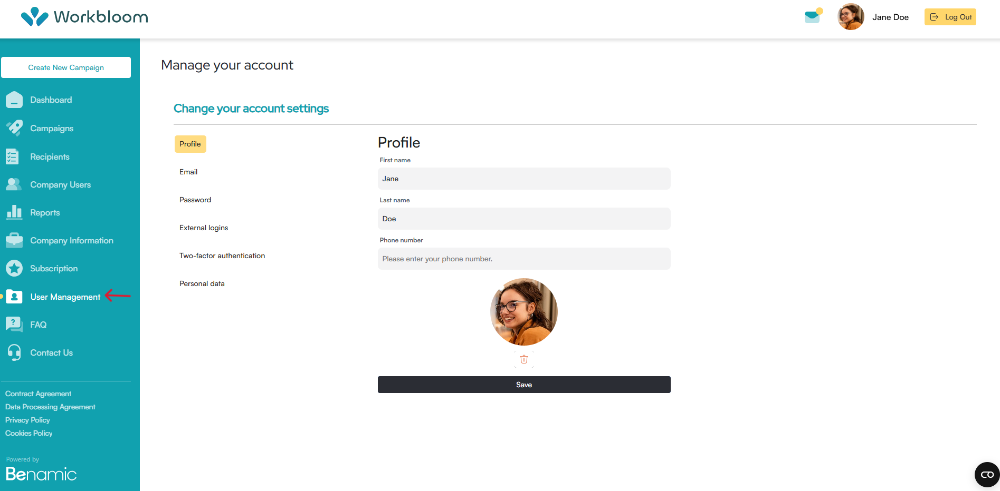Click the Workbloom logo
The image size is (1000, 491).
(84, 17)
